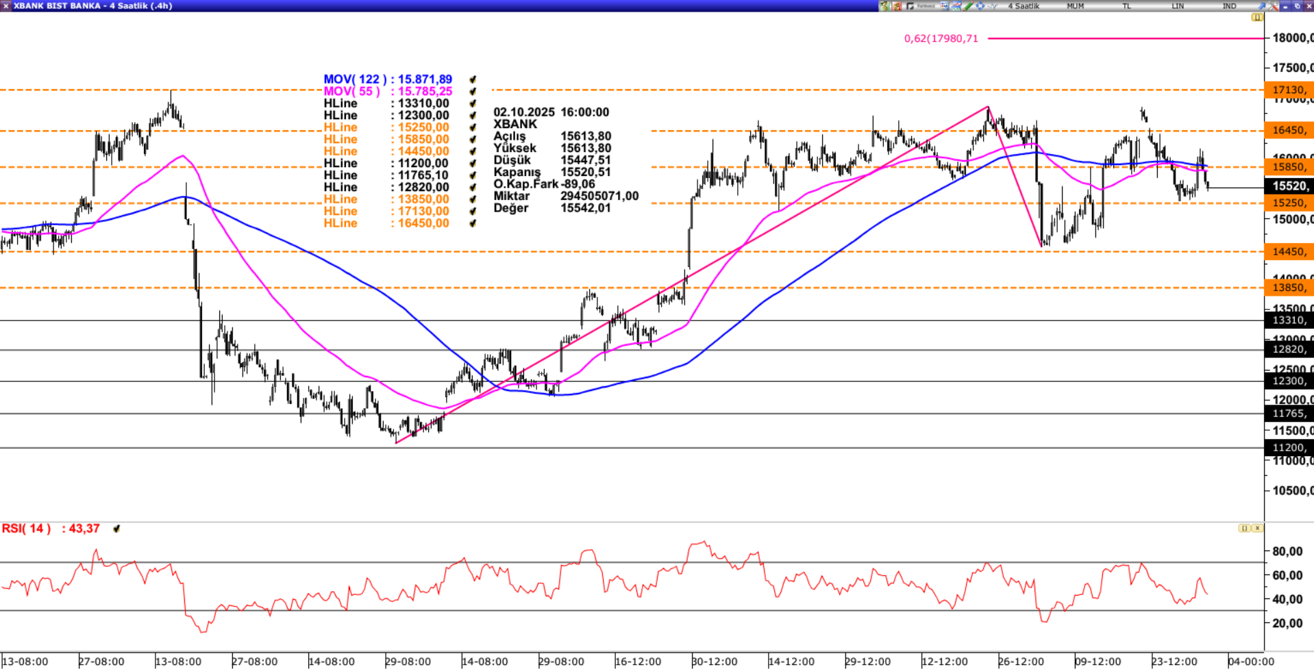The image size is (1314, 669).
Task: Click the blue four-arrow move icon
Action: click(980, 6)
